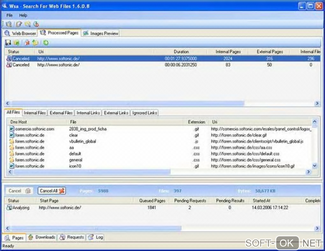Image resolution: width=325 pixels, height=251 pixels.
Task: Switch to the Downloads bottom tab
Action: (42, 237)
